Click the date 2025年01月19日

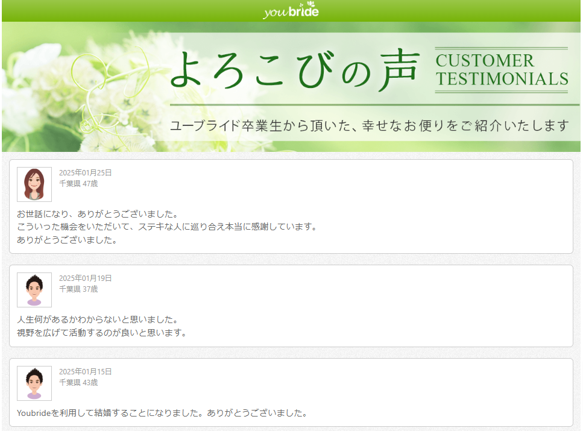tap(85, 278)
